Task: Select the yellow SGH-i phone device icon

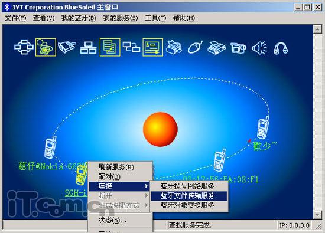Action: coord(82,174)
